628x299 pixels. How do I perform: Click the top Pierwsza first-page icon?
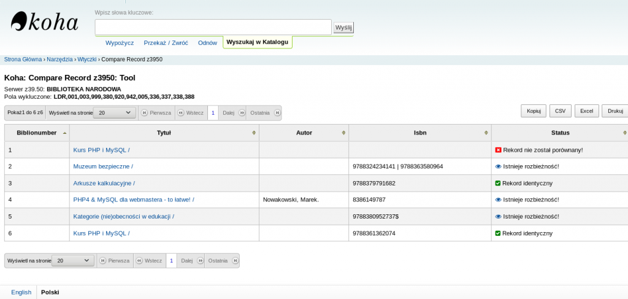[144, 113]
